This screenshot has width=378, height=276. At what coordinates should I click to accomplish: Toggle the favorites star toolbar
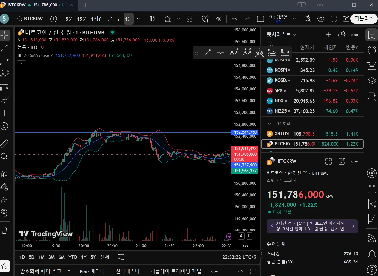pos(5,266)
